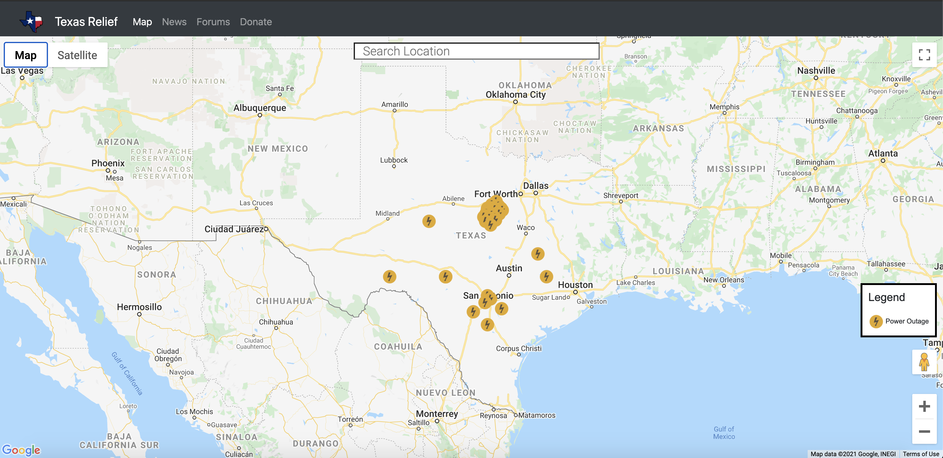Click power outage marker south of Waco
The height and width of the screenshot is (458, 943).
click(x=537, y=254)
